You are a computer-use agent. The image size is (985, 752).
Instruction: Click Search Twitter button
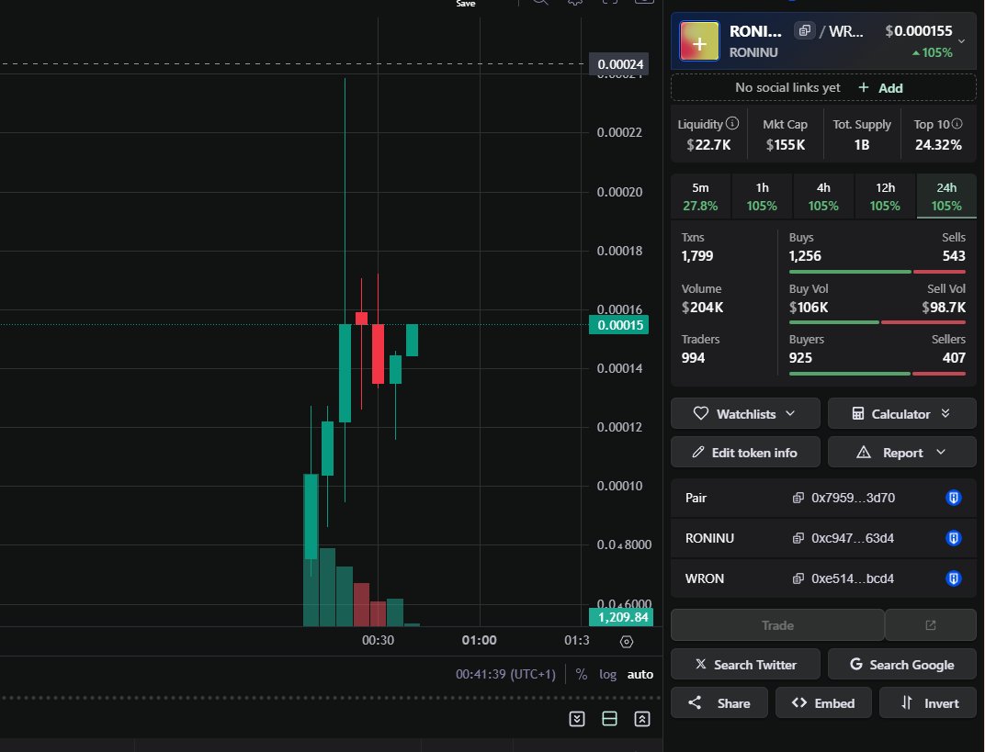pos(746,664)
